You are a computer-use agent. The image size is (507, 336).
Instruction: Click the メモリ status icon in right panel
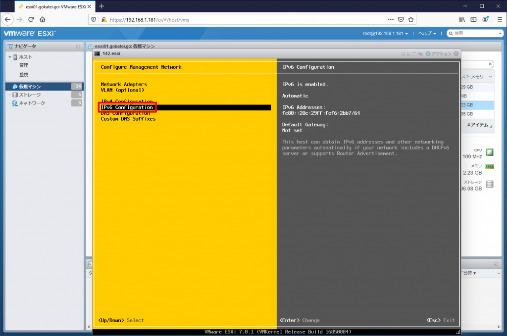489,167
